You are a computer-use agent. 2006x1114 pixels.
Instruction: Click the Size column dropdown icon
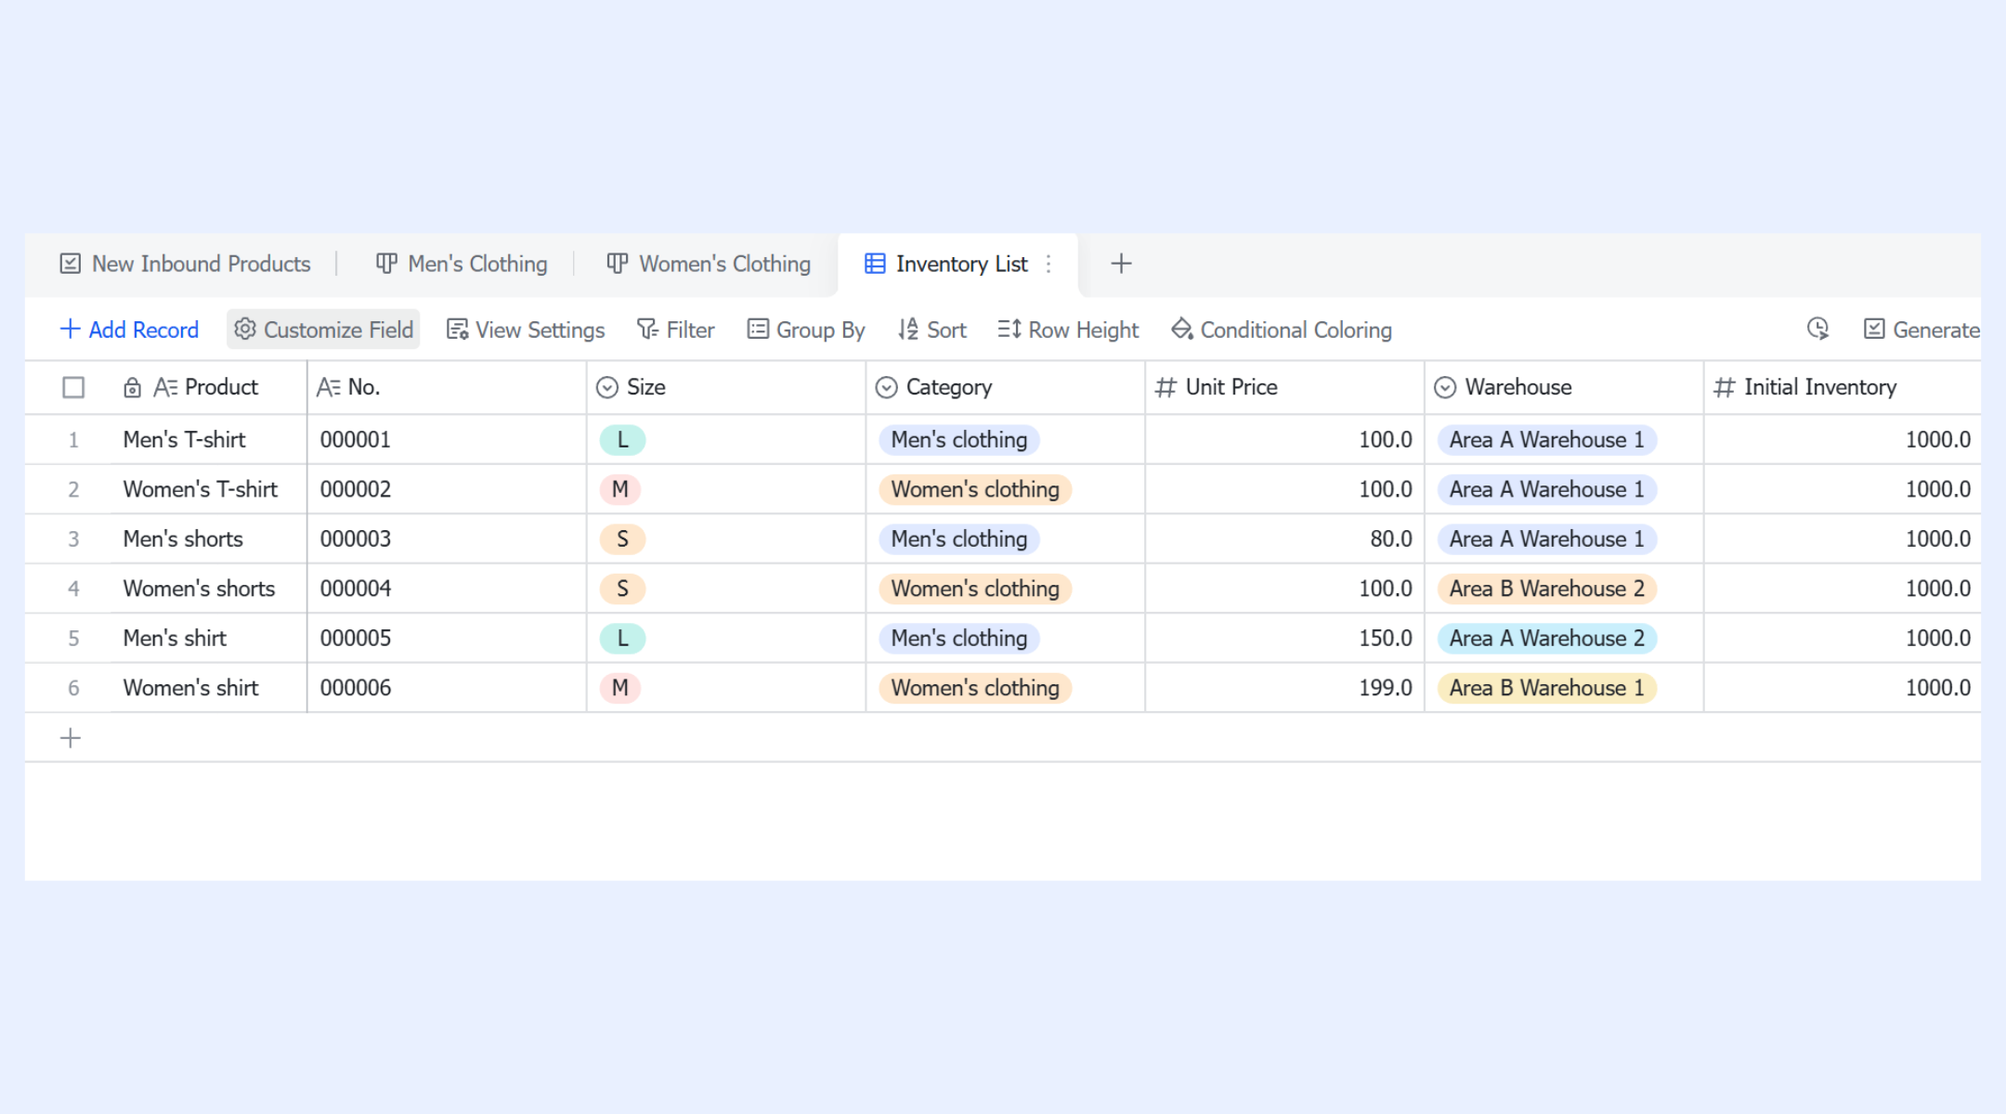tap(607, 387)
